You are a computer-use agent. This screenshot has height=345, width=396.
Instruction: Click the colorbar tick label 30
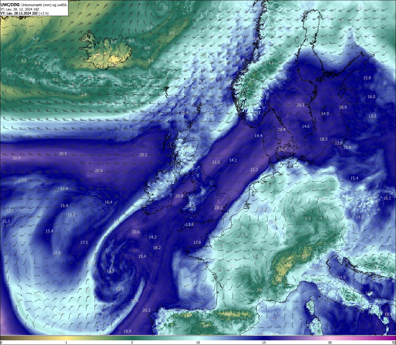330,343
